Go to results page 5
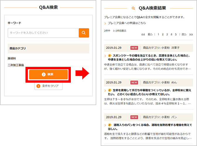The image size is (197, 146). pos(176,34)
